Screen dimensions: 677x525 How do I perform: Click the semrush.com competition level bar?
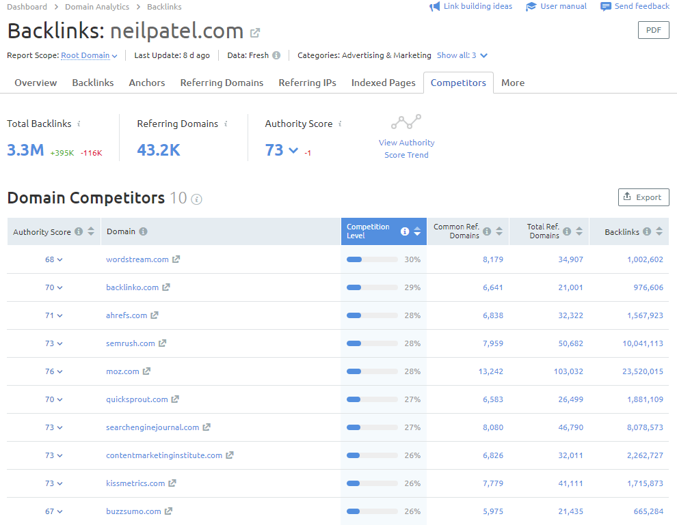(372, 343)
